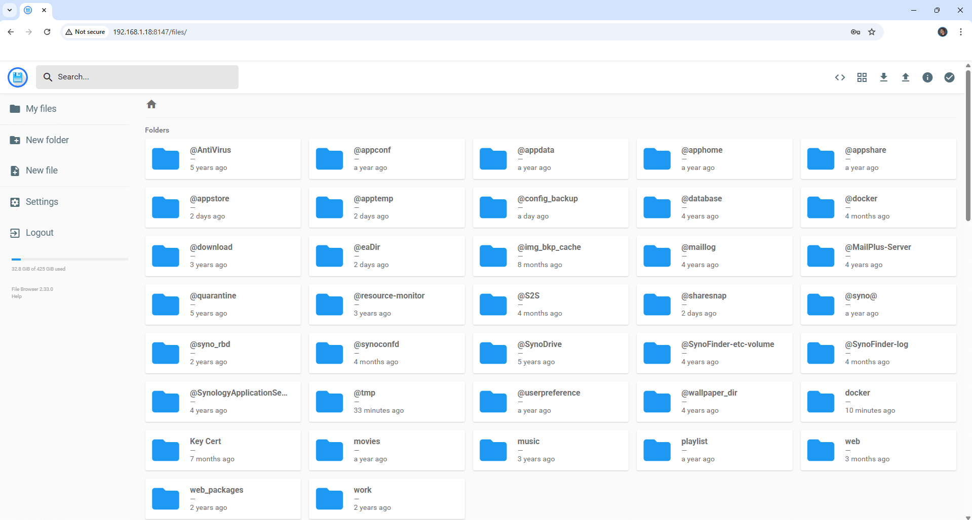Create a New folder from sidebar
The image size is (972, 520).
(x=47, y=140)
